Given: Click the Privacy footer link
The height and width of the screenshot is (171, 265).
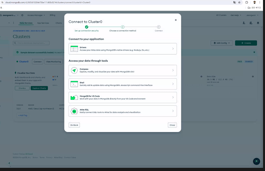Looking at the screenshot, I should click(49, 157).
